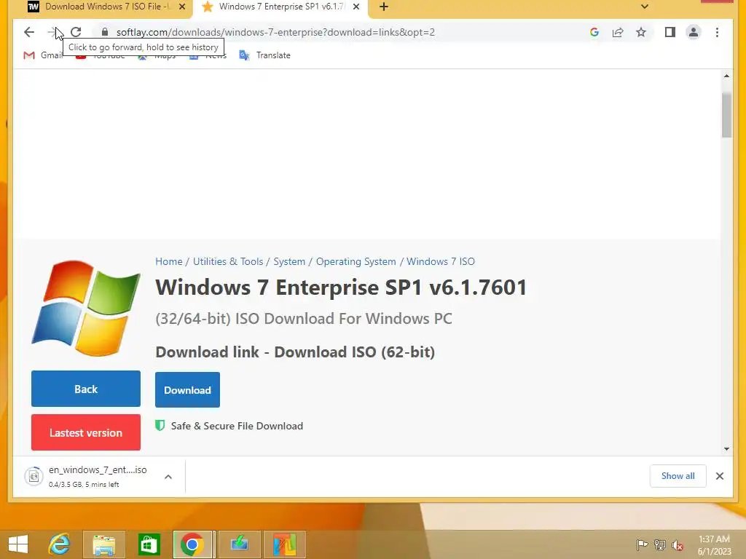Close the Windows 7 Enterprise SP1 tab
Screen dimensions: 746x559
coord(356,7)
